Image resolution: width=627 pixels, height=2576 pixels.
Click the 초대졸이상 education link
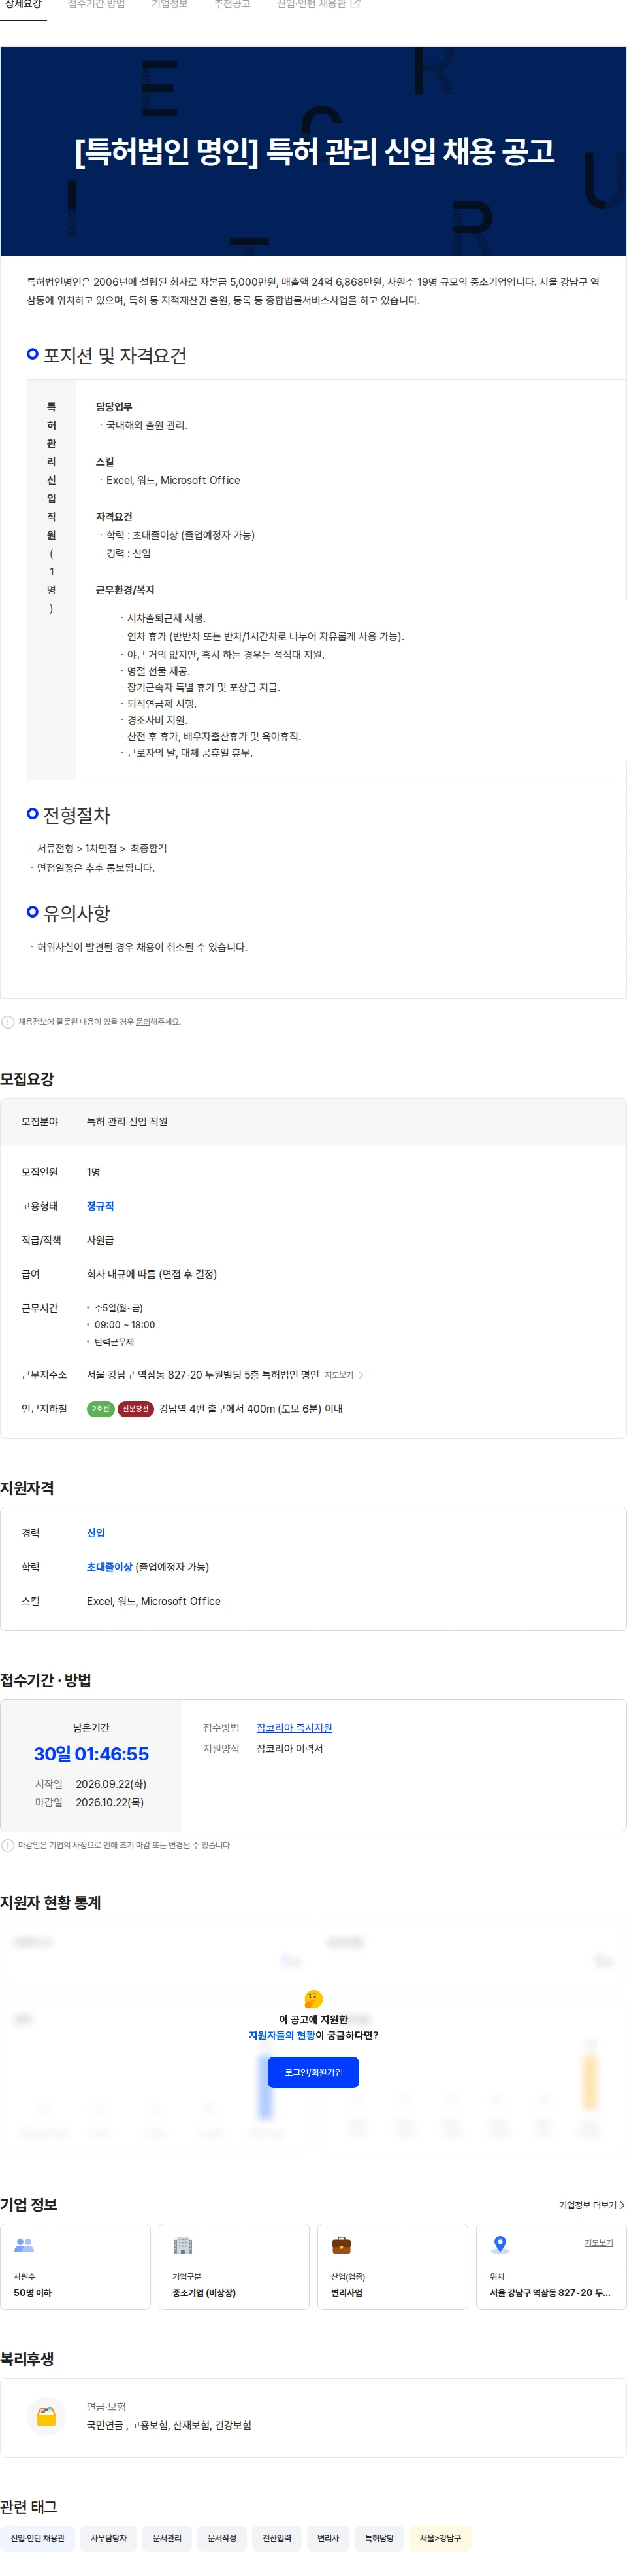(x=109, y=1567)
